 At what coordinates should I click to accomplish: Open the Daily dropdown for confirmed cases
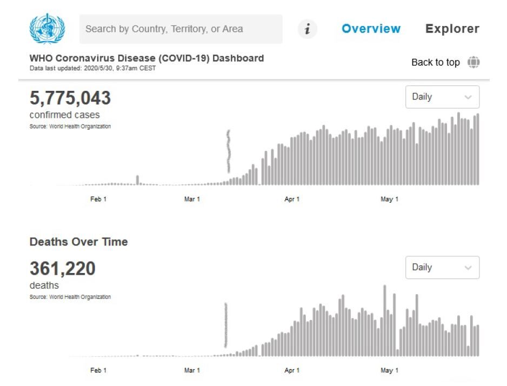[442, 97]
